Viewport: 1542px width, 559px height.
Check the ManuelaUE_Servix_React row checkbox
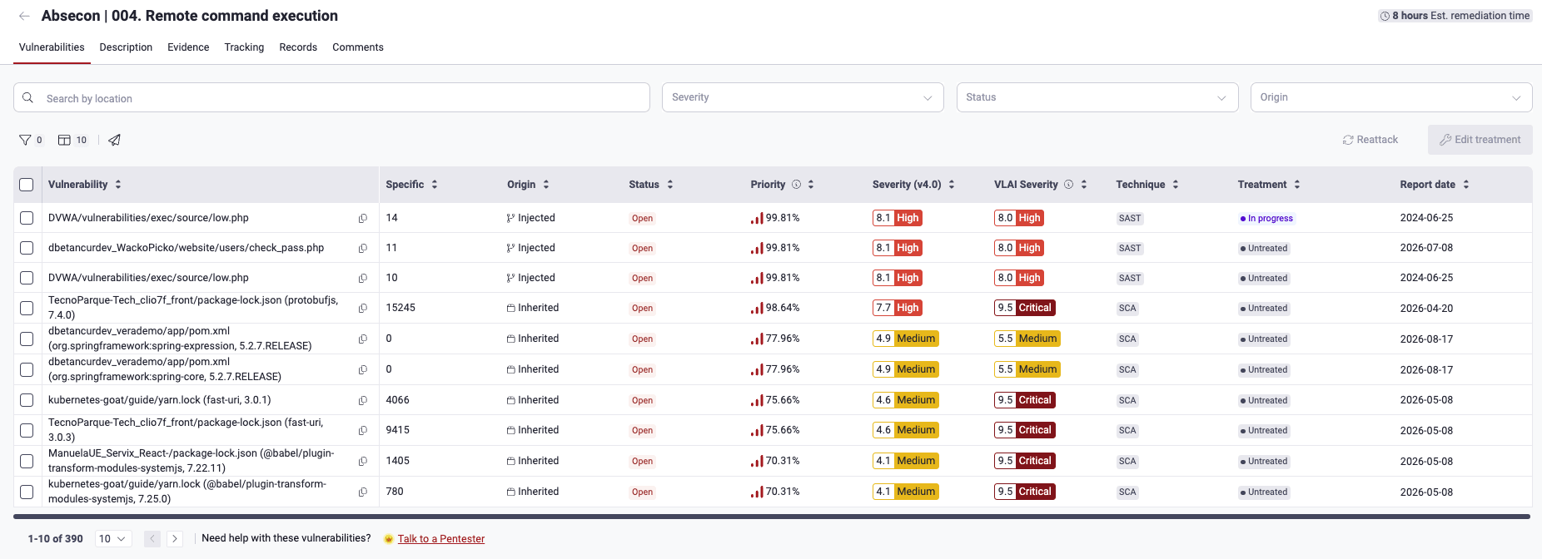27,461
